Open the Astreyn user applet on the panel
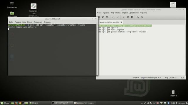This screenshot has width=188, height=105. 180,103
